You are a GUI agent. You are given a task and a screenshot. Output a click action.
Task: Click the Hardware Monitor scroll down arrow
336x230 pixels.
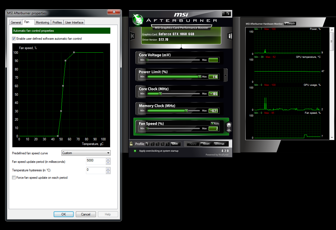point(332,137)
